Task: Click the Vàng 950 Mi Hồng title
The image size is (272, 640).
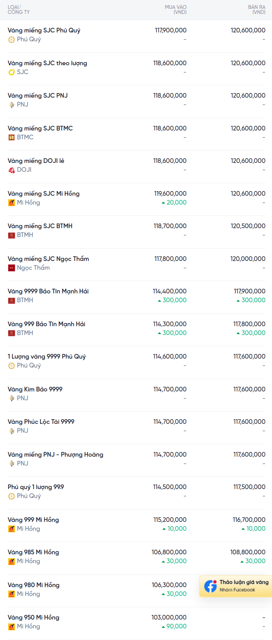Action: pyautogui.click(x=34, y=617)
